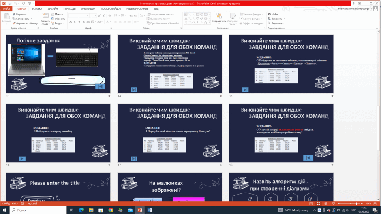Image resolution: width=381 pixels, height=214 pixels.
Task: Toggle text shadow S formatting
Action: coord(84,22)
